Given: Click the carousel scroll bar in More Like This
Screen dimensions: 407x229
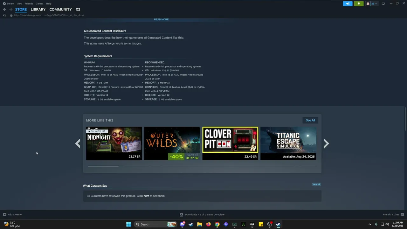Looking at the screenshot, I should [x=103, y=166].
